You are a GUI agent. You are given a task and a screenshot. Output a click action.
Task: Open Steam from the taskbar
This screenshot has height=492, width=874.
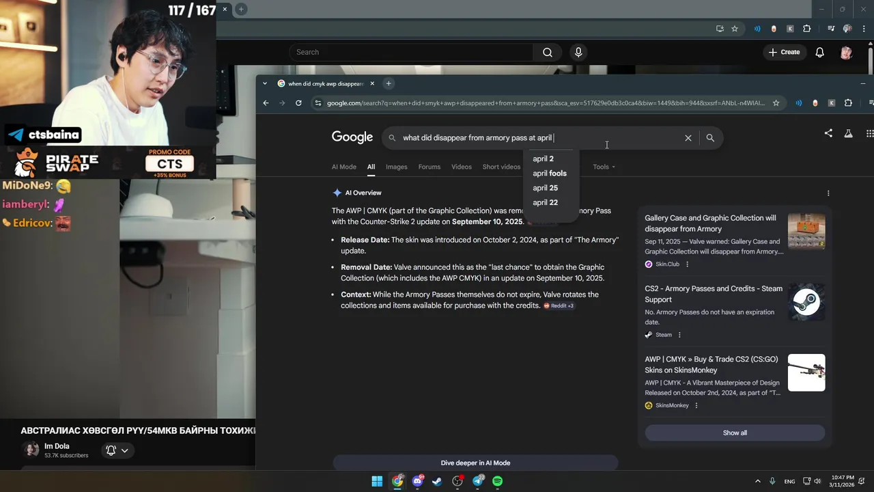point(437,481)
